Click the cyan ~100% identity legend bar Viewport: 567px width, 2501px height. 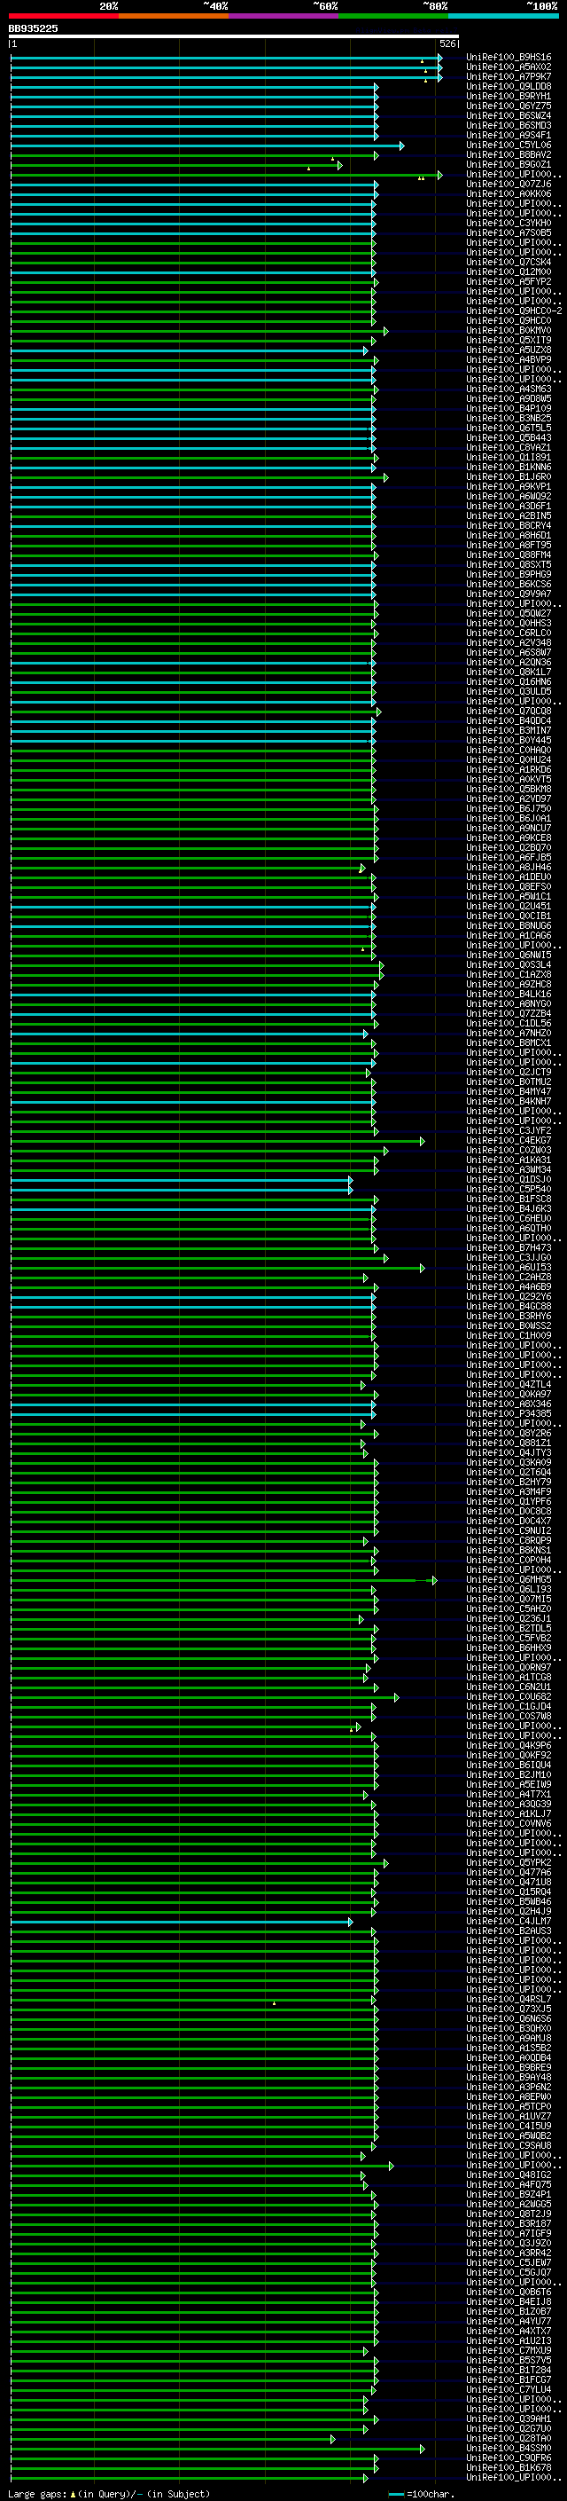pyautogui.click(x=503, y=16)
